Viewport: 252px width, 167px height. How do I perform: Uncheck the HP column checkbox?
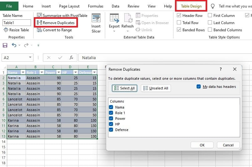tap(111, 124)
